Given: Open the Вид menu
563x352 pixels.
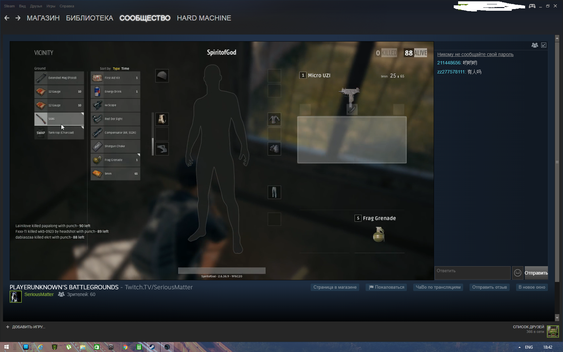Looking at the screenshot, I should click(22, 6).
